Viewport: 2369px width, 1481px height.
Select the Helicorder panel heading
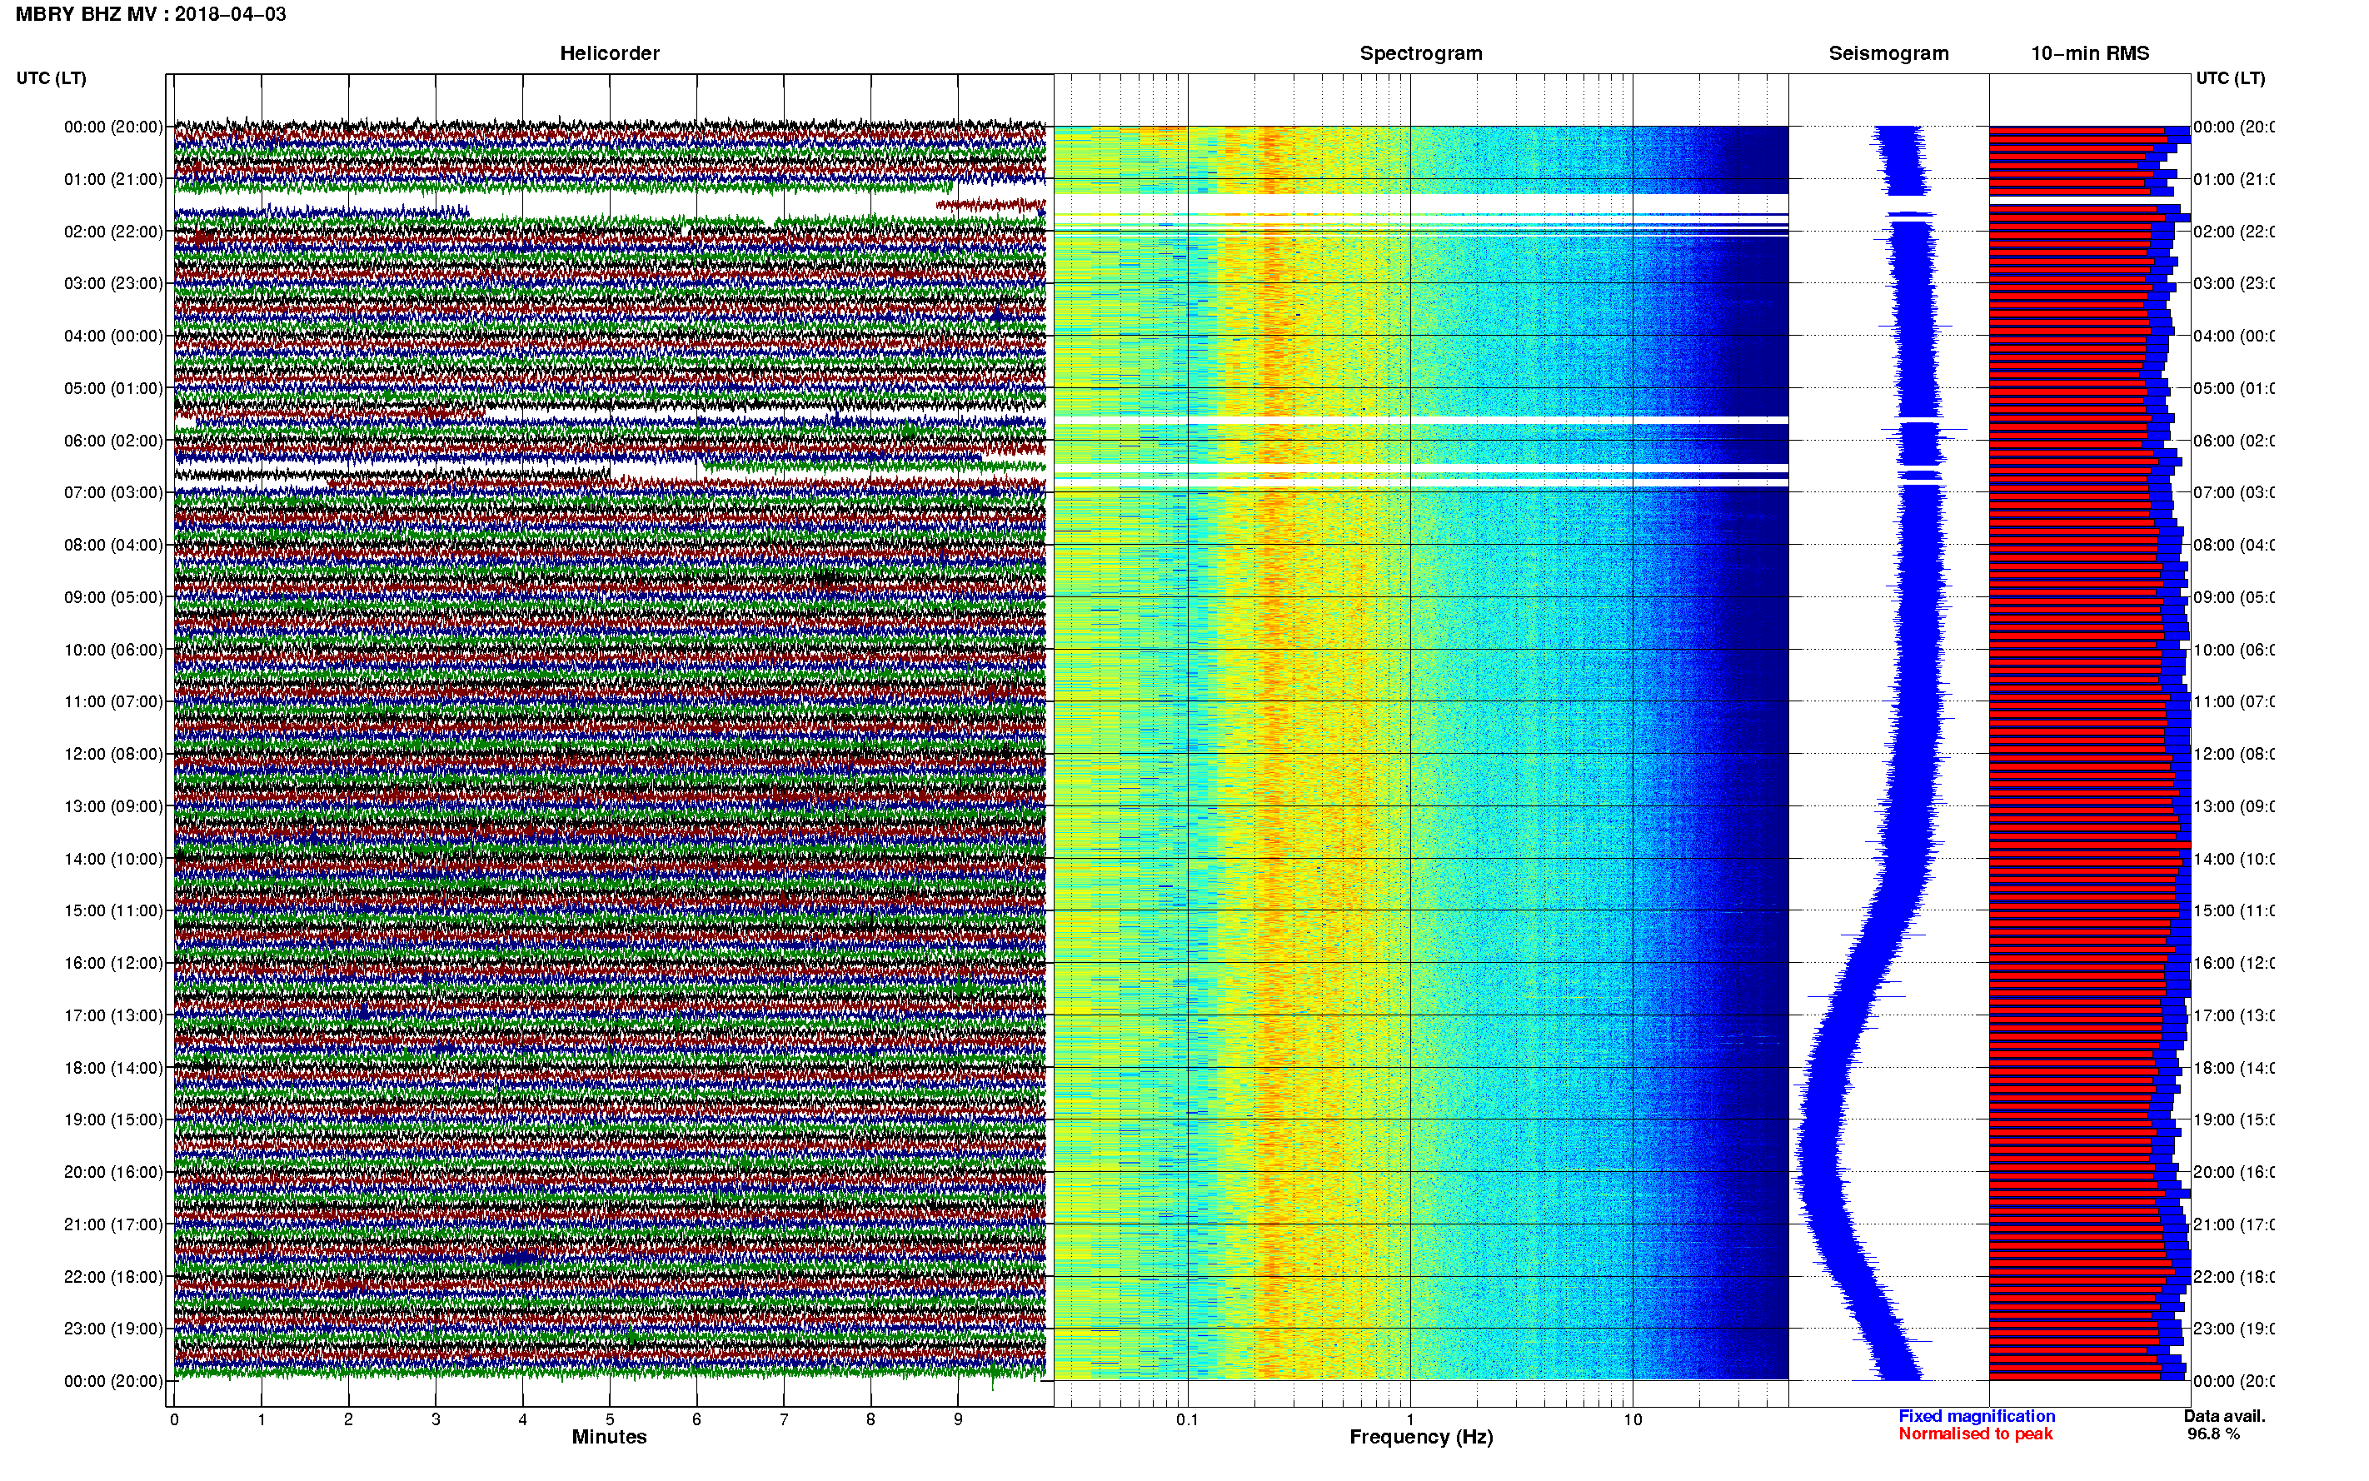[x=609, y=54]
